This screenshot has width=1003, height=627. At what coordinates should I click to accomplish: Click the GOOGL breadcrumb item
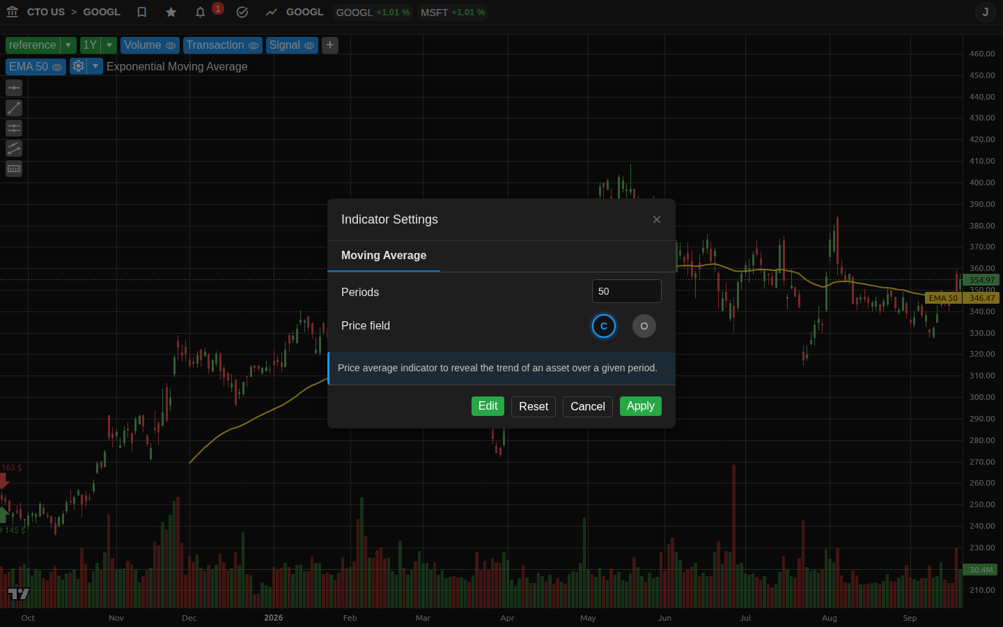click(102, 12)
